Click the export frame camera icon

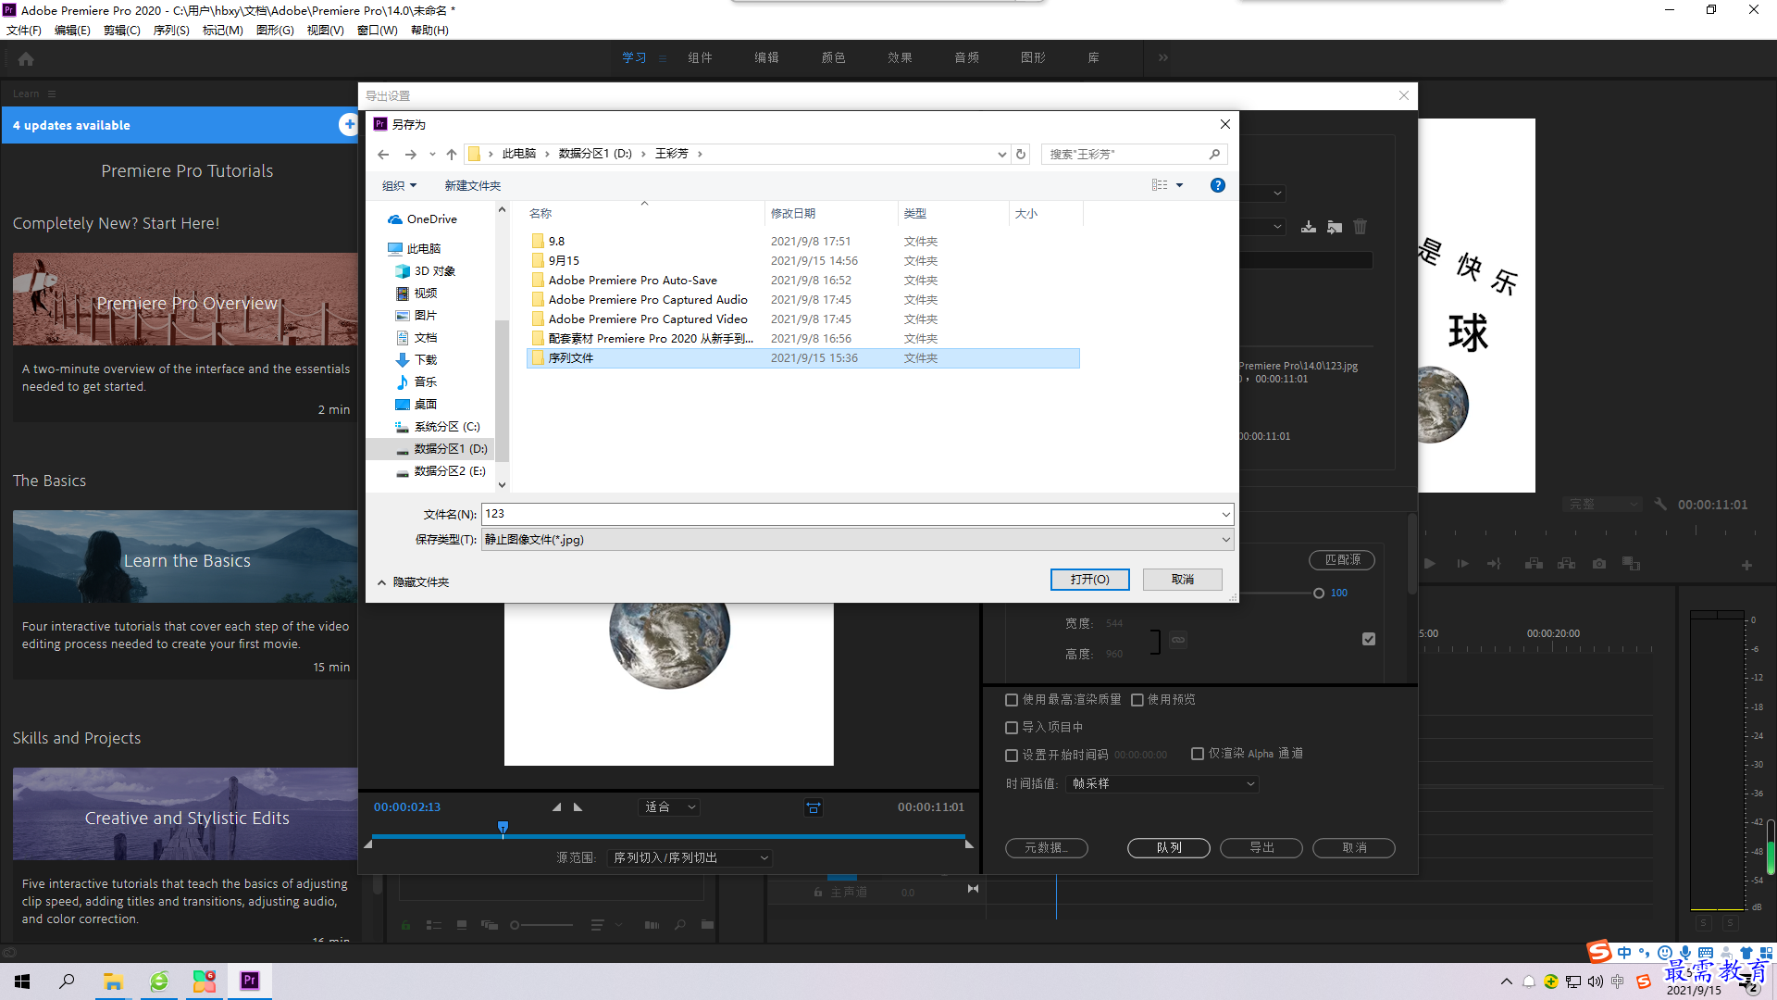1599,564
